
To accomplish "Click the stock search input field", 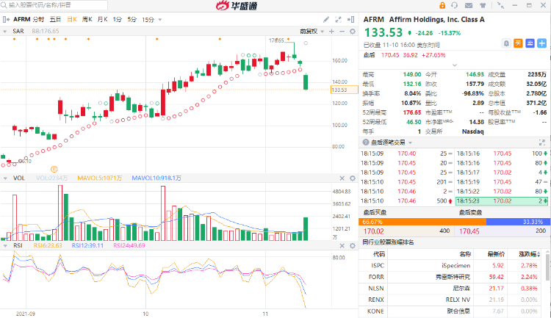I will [54, 5].
